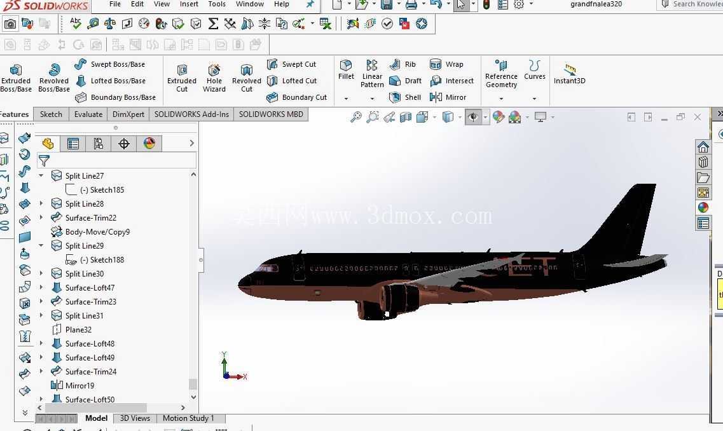Expand the Surface-Trim22 node
723x431 pixels.
click(x=41, y=217)
